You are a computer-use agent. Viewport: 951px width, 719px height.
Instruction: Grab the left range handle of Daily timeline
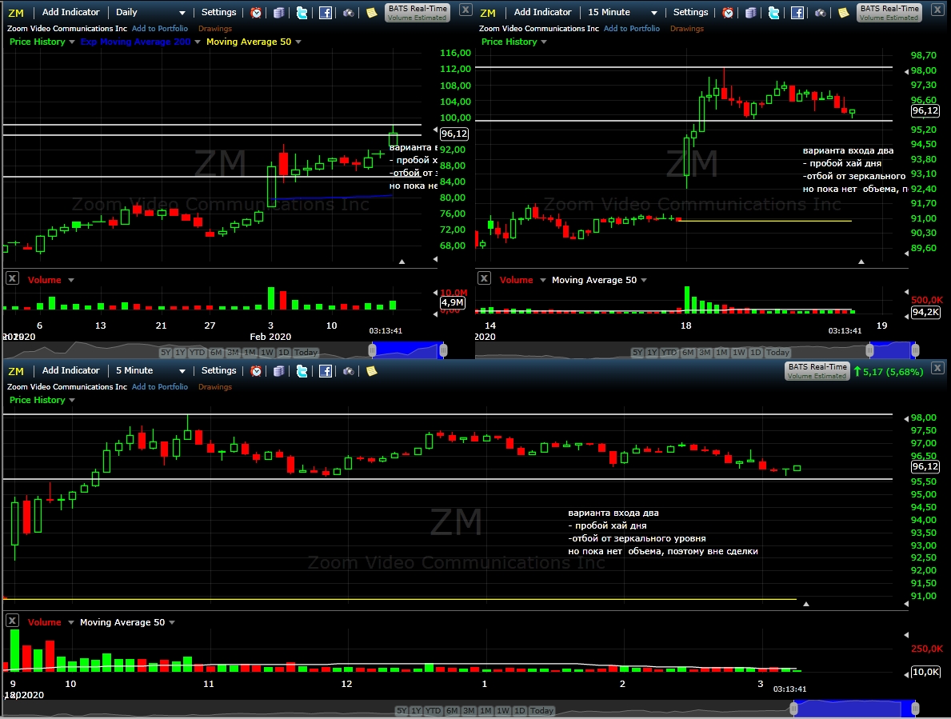click(x=373, y=350)
